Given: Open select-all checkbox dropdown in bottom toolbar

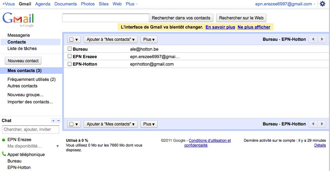Looking at the screenshot, I should (74, 124).
